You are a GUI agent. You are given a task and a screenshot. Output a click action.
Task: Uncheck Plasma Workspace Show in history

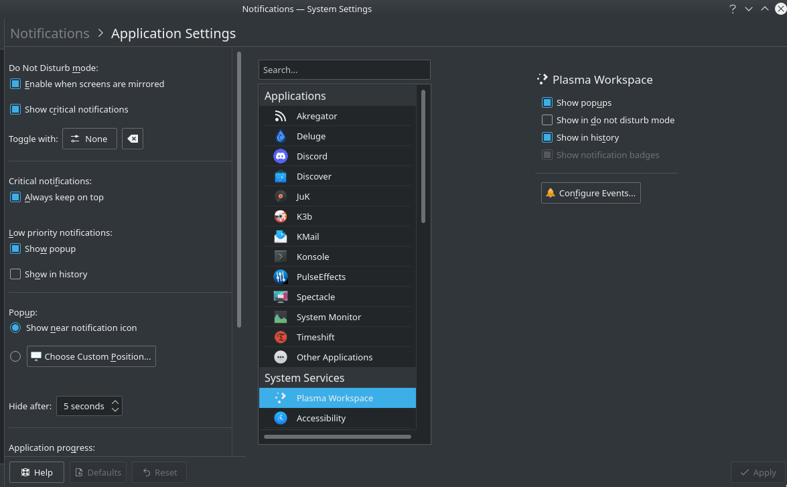click(547, 137)
